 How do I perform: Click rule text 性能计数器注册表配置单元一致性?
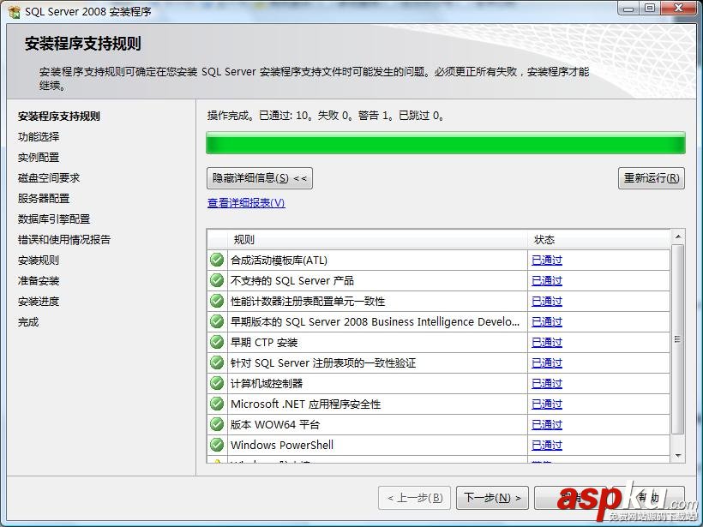click(308, 302)
